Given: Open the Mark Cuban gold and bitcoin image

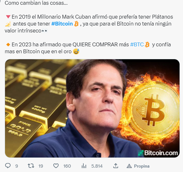Looking at the screenshot, I should click(x=92, y=108).
